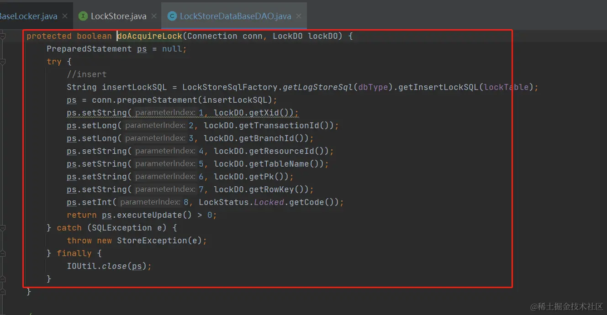Viewport: 607px width, 315px height.
Task: Click lockDO.getRowKey() call
Action: (x=261, y=189)
